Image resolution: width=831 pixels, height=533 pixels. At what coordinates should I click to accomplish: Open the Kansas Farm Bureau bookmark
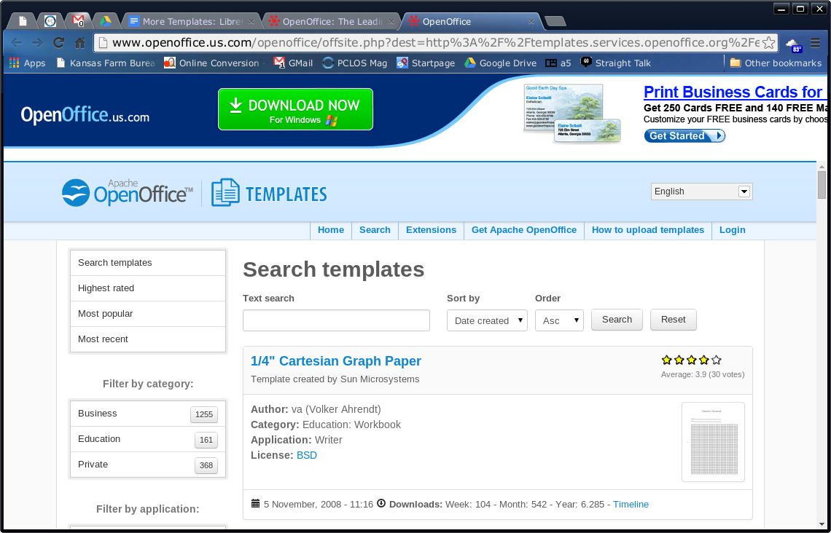(x=106, y=63)
